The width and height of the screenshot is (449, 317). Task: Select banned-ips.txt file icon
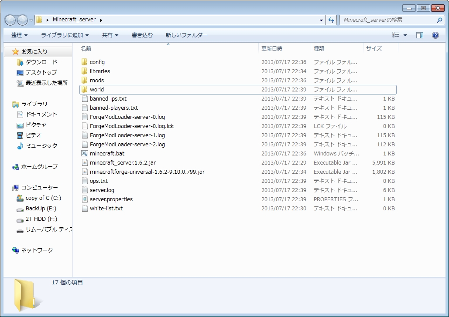tap(85, 98)
